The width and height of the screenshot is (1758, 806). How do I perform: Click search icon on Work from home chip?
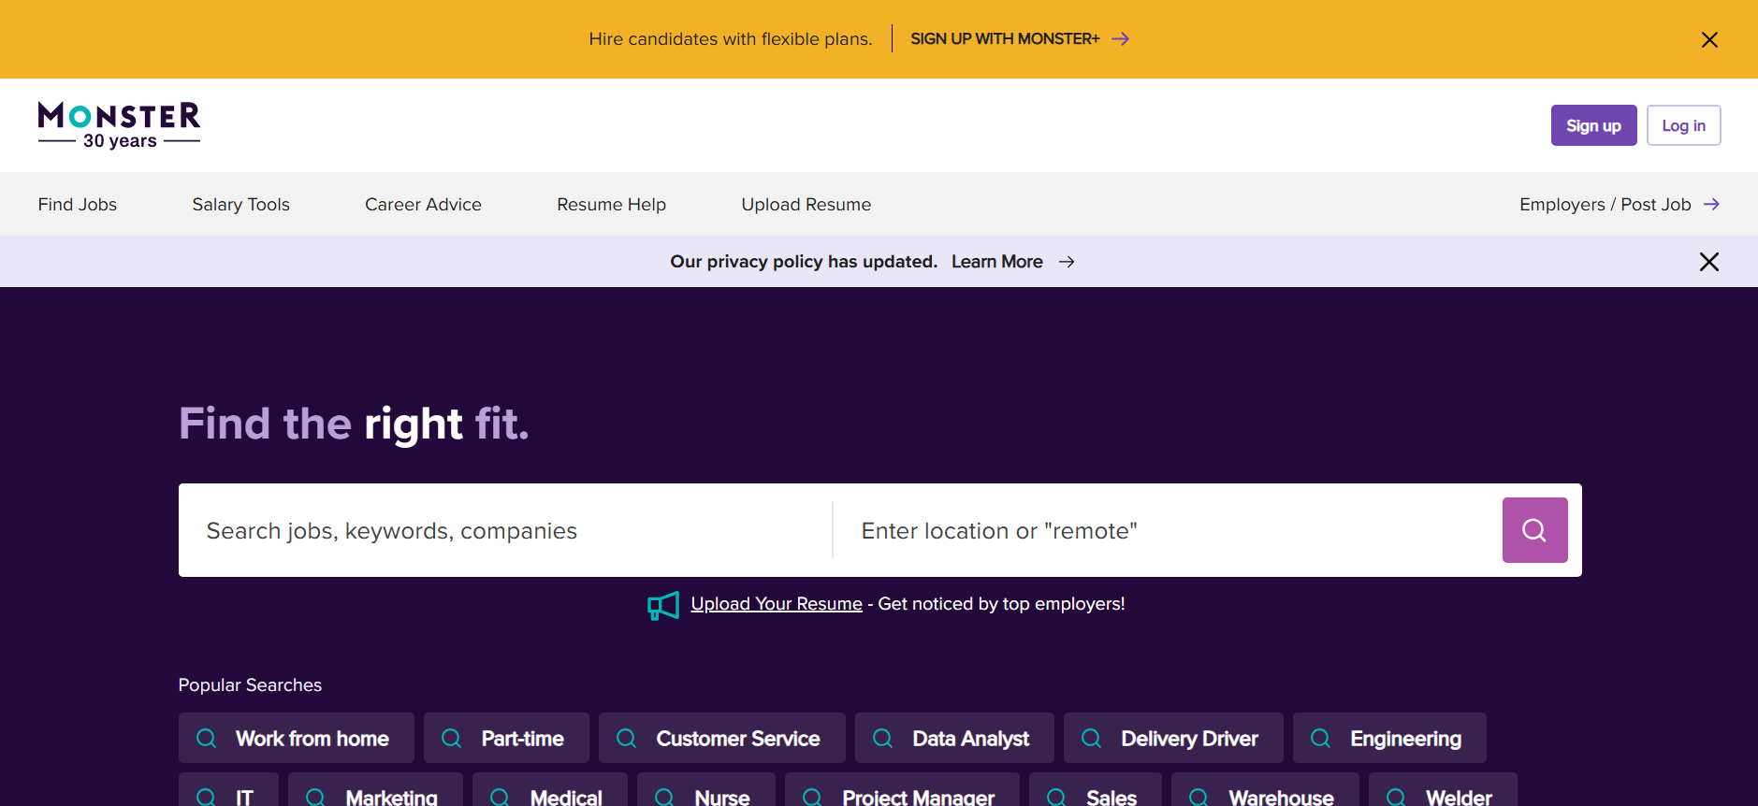pos(207,739)
